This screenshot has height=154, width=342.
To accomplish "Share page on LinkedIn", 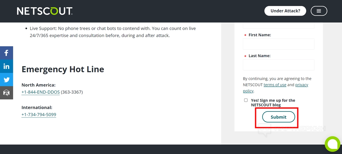I will [6, 66].
